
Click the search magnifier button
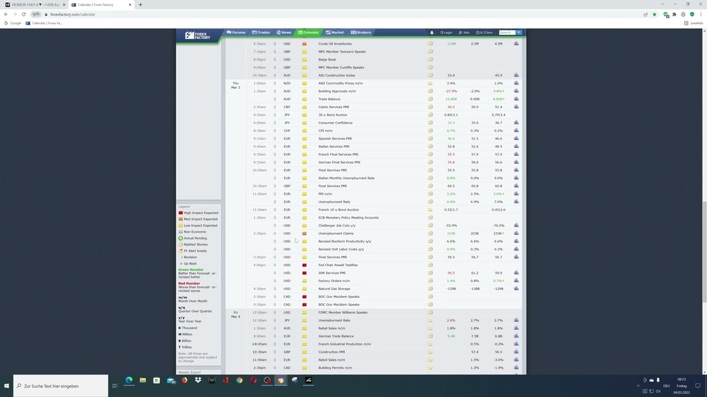[x=519, y=33]
